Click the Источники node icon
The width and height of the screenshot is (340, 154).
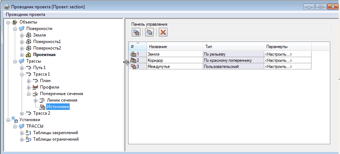42,107
